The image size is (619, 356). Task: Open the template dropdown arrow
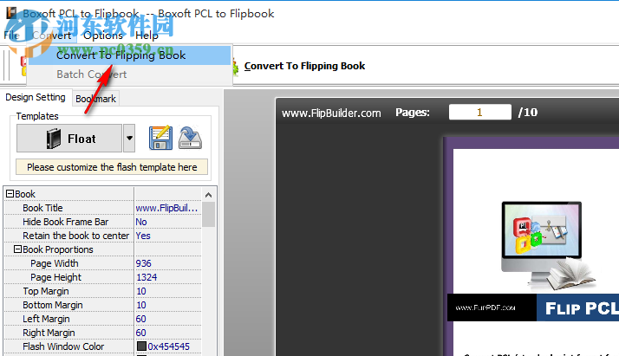point(129,139)
